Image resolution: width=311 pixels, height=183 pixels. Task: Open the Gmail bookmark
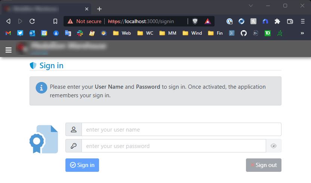8,33
